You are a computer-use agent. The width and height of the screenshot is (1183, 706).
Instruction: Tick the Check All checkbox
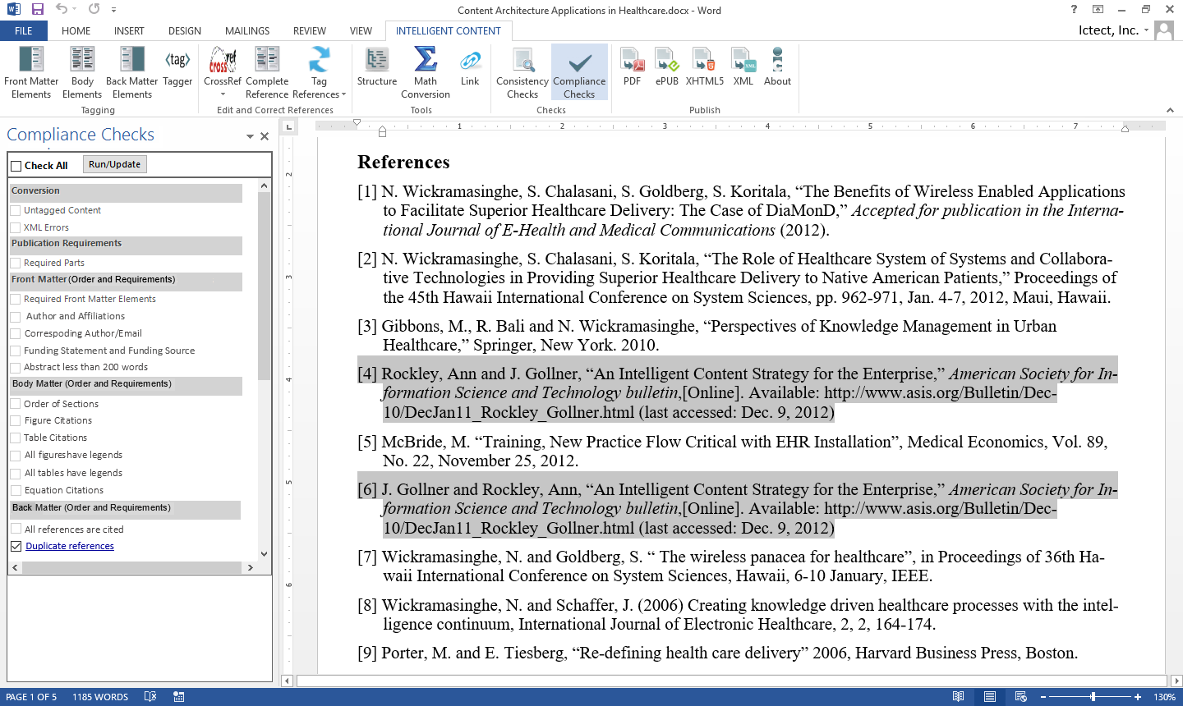point(16,166)
